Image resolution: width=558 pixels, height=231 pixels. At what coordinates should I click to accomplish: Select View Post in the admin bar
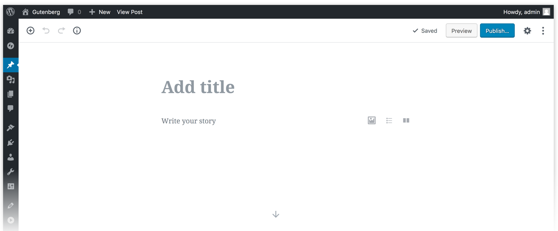coord(129,12)
